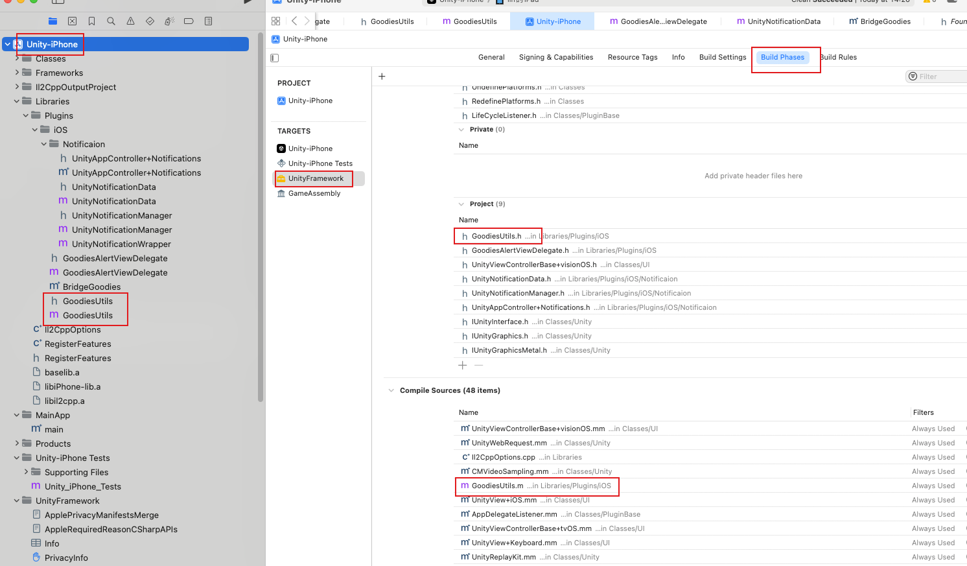Click Always Used filter for UnityReplayKit.mm
967x566 pixels.
coord(933,557)
